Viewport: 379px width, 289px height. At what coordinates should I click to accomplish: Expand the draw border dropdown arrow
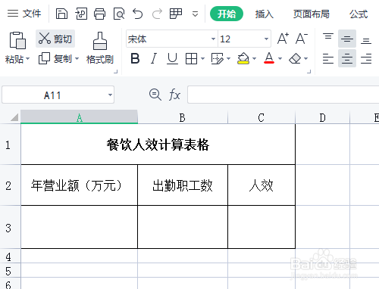(x=229, y=59)
